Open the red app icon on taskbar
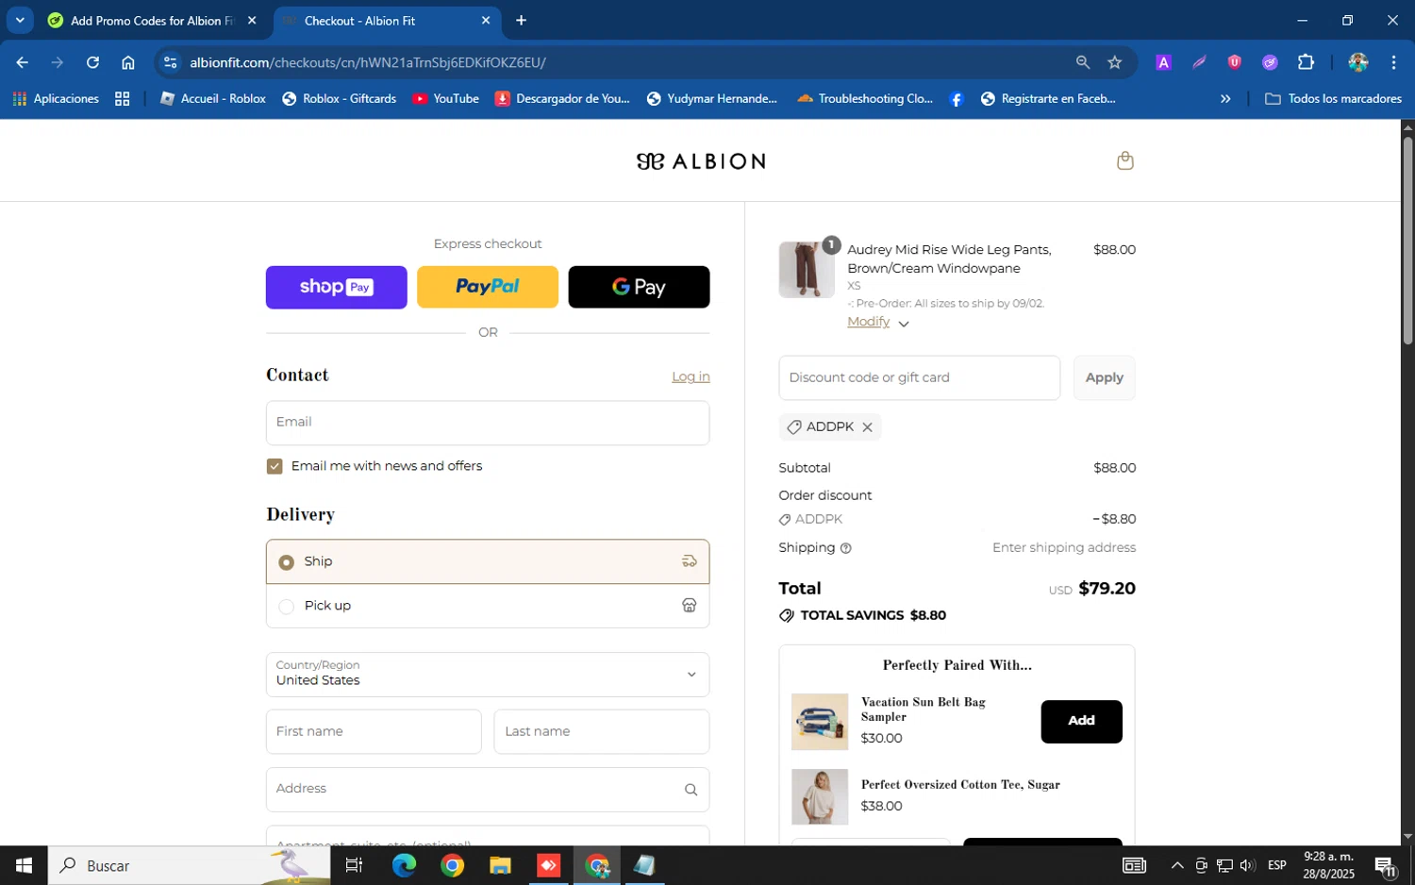Screen dimensions: 1415x885 (x=548, y=865)
